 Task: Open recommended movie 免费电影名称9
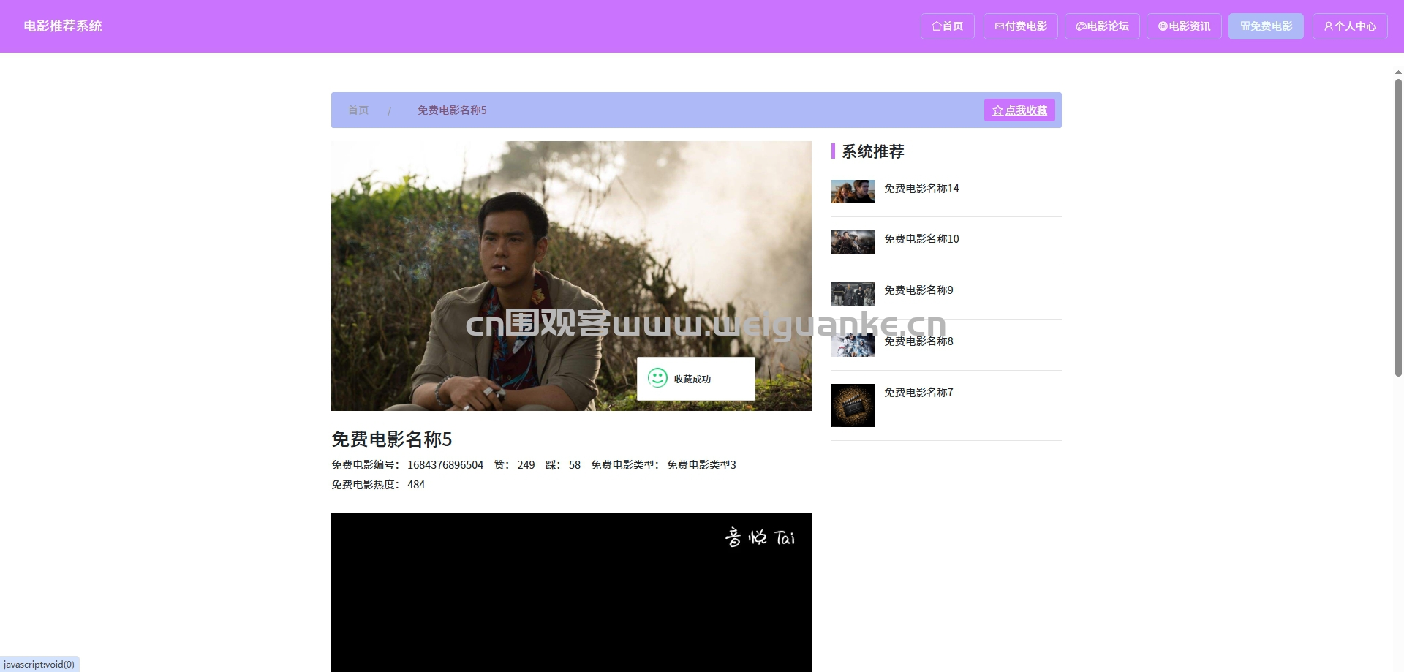pos(918,290)
